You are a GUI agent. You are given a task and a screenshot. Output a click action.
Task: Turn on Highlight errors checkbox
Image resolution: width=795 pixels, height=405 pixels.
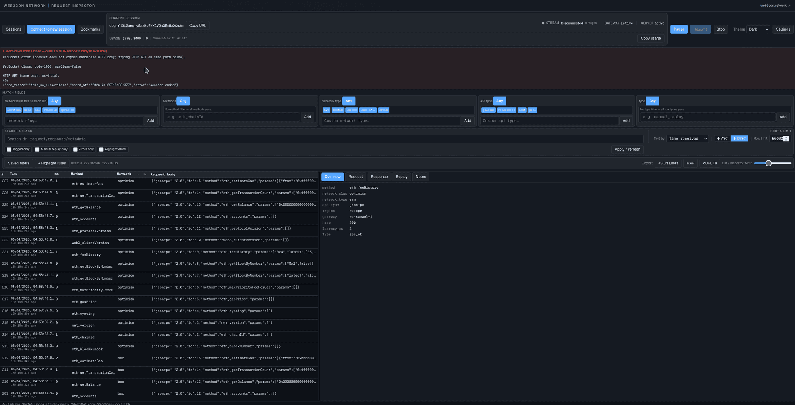[x=101, y=150]
